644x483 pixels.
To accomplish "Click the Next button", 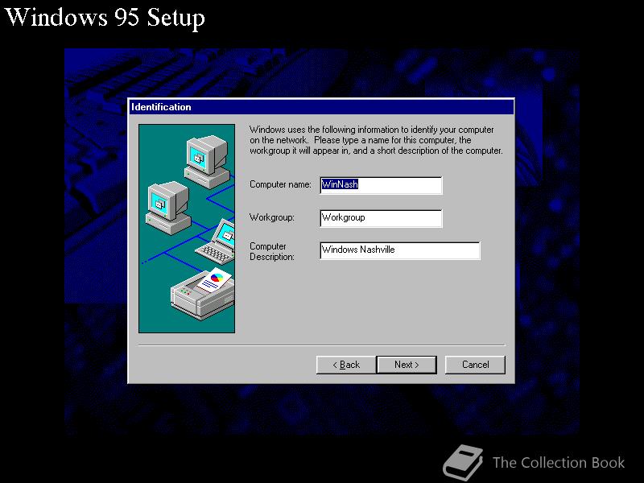I will click(407, 365).
